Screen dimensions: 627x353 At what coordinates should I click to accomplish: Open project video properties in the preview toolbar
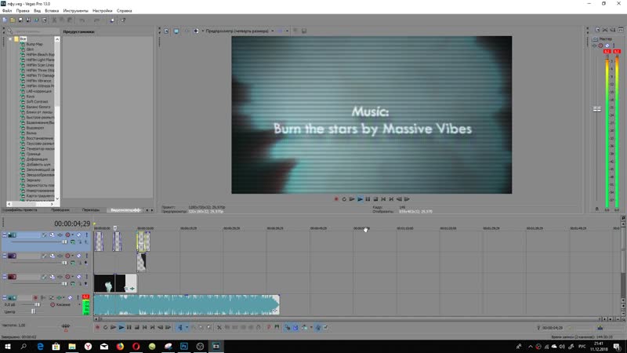166,31
